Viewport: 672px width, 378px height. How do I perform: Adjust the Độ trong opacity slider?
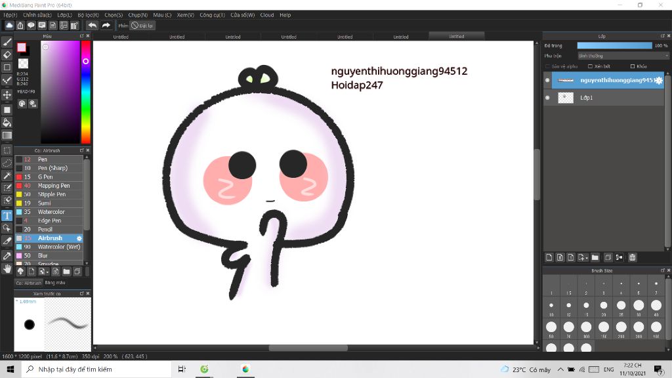click(x=614, y=45)
